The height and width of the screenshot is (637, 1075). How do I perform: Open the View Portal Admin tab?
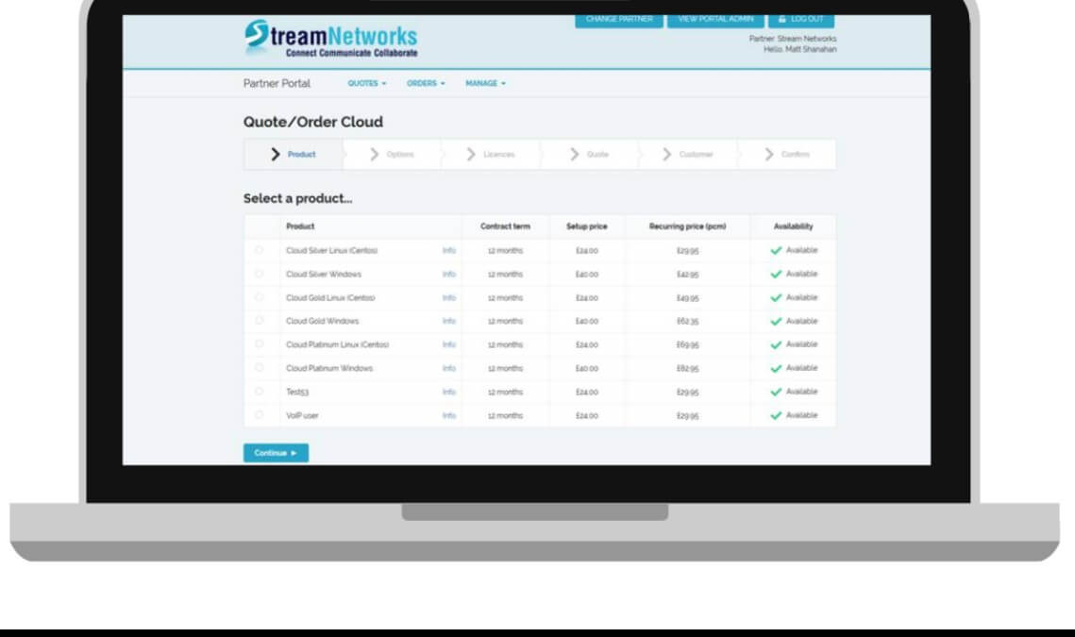coord(715,20)
